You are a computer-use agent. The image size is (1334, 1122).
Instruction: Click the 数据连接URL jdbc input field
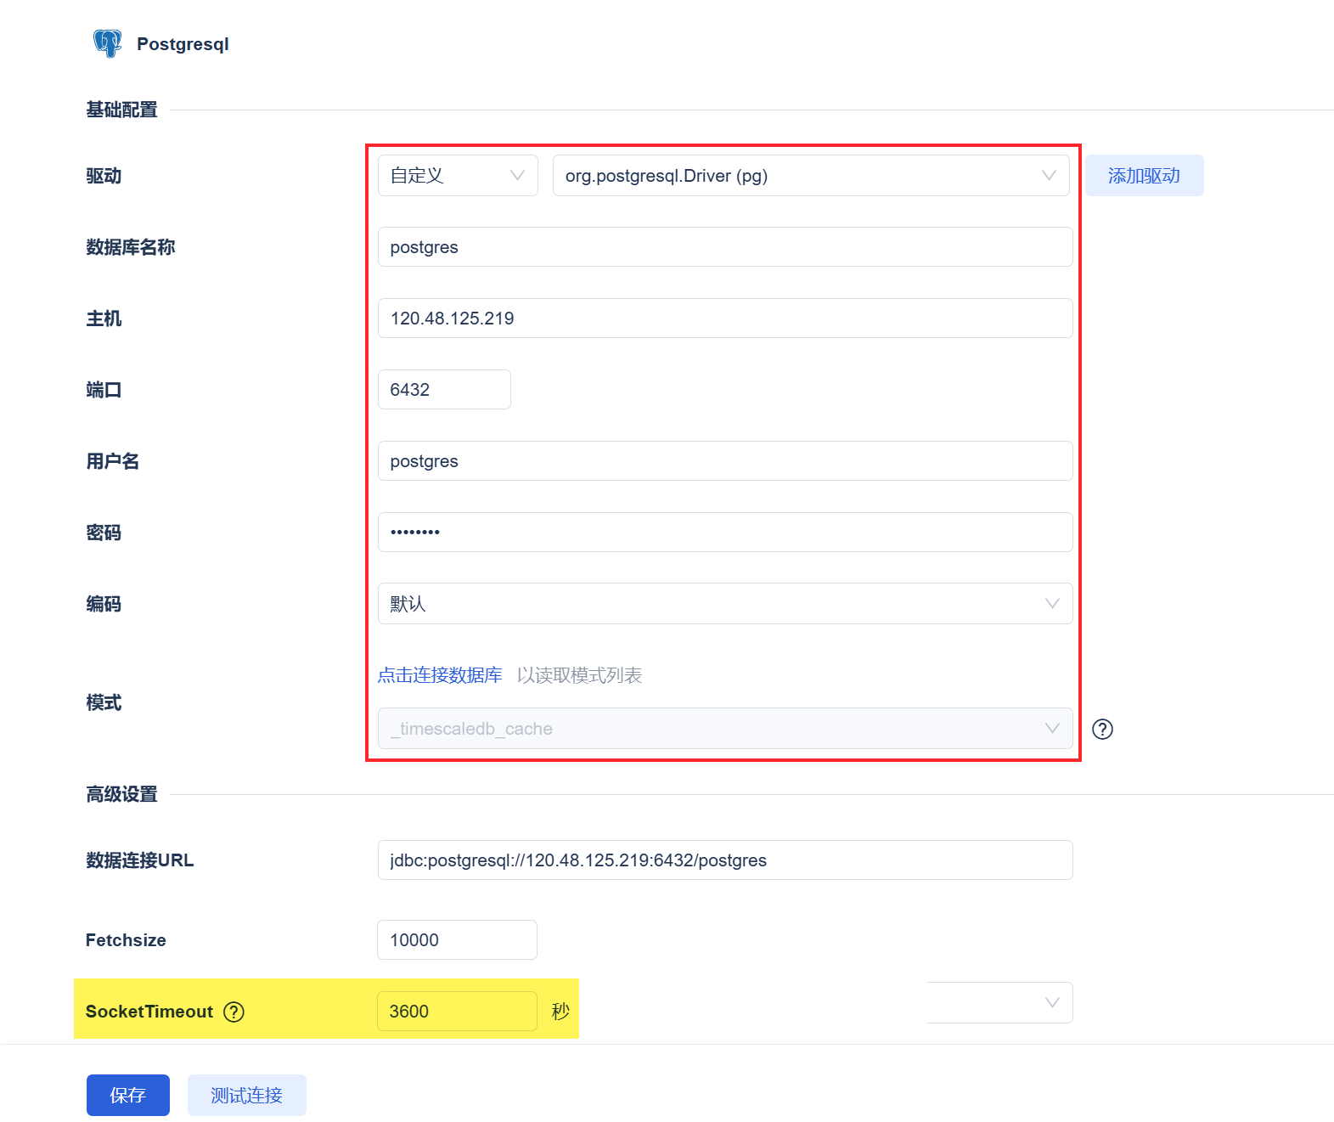[x=725, y=860]
